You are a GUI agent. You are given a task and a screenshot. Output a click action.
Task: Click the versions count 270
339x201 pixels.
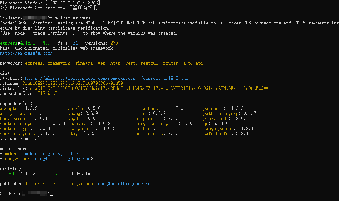(x=114, y=43)
